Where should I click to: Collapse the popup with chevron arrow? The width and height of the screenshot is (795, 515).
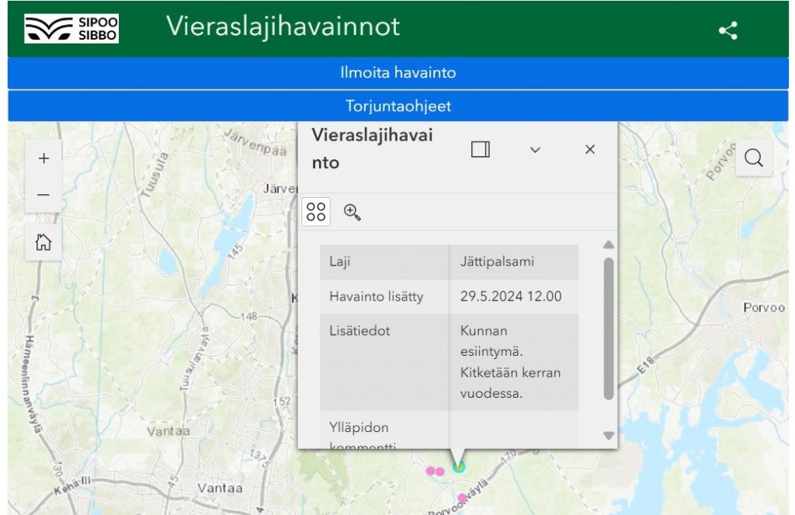click(535, 150)
